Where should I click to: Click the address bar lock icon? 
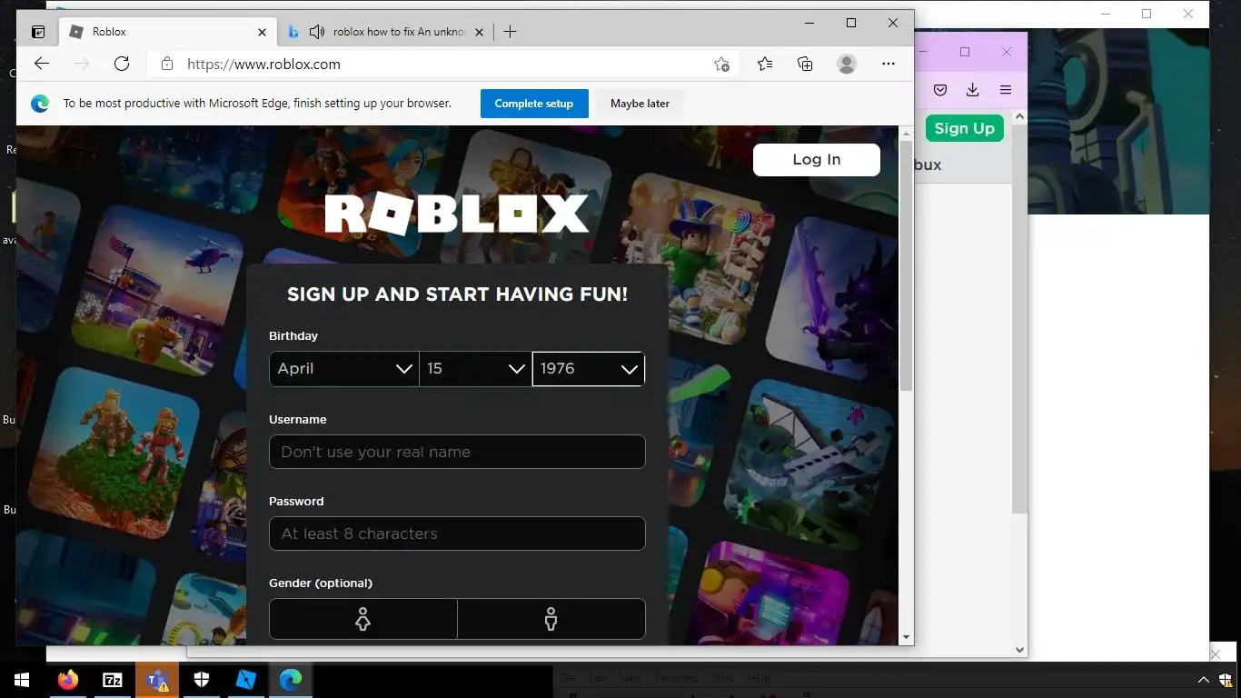pos(166,65)
